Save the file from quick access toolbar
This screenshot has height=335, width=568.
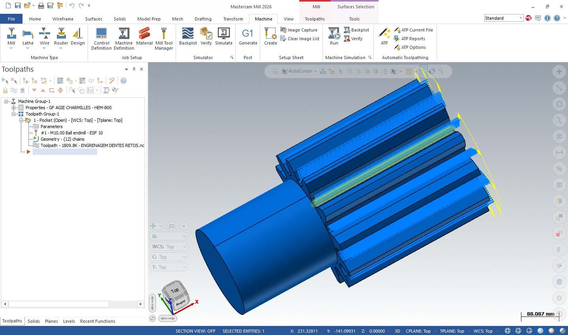pos(17,6)
